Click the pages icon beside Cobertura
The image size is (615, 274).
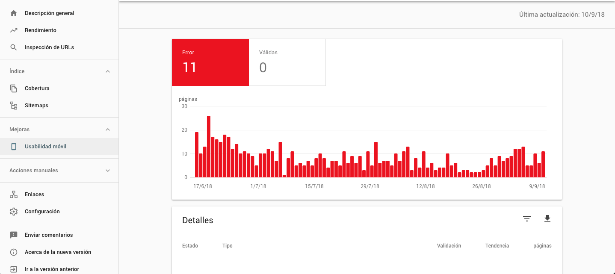pos(14,88)
